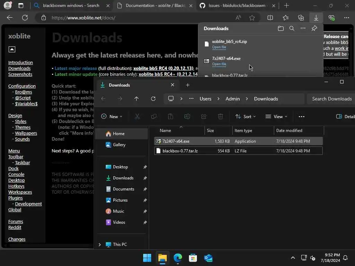Open Edge Collections icon
355x266 pixels.
pyautogui.click(x=301, y=18)
